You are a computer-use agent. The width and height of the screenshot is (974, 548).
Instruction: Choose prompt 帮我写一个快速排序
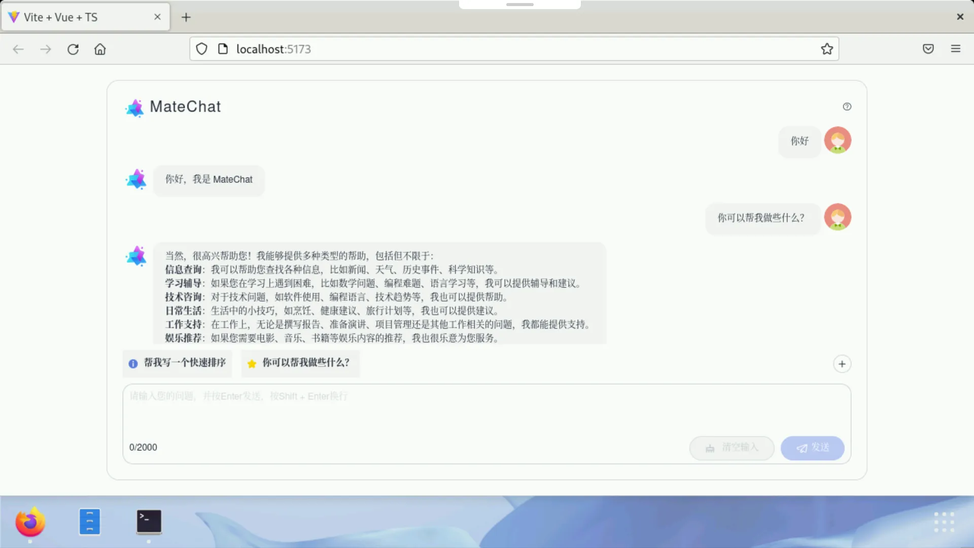177,363
